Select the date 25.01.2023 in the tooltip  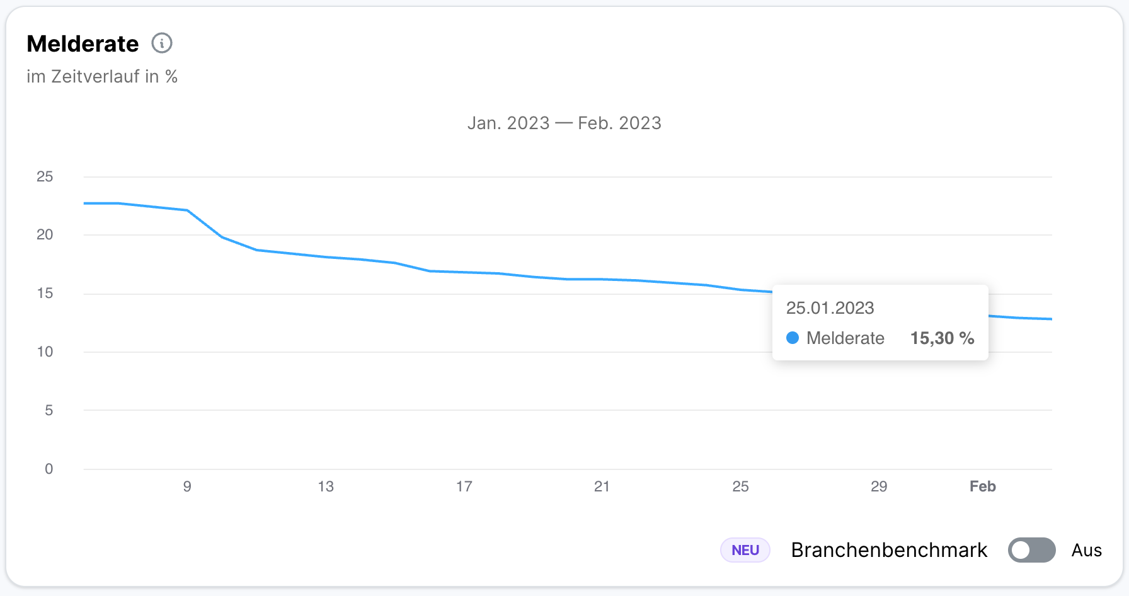pos(830,308)
